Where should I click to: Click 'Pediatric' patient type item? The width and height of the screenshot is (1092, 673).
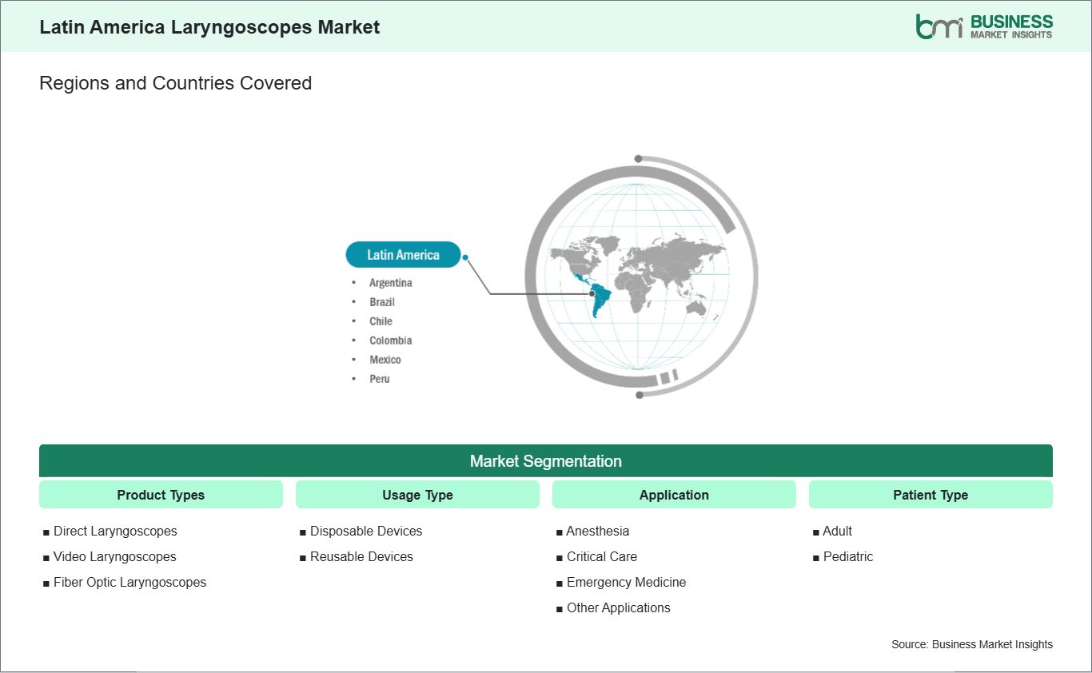click(x=843, y=556)
